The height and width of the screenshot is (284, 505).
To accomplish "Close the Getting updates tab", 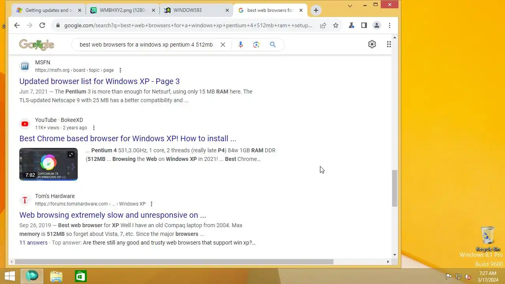I will coord(80,10).
